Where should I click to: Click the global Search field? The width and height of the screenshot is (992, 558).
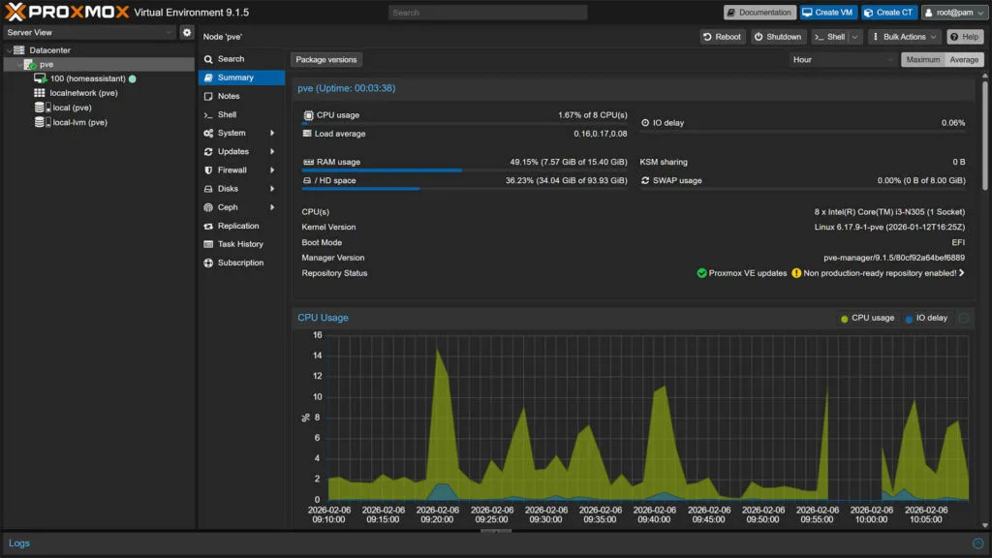(x=488, y=13)
